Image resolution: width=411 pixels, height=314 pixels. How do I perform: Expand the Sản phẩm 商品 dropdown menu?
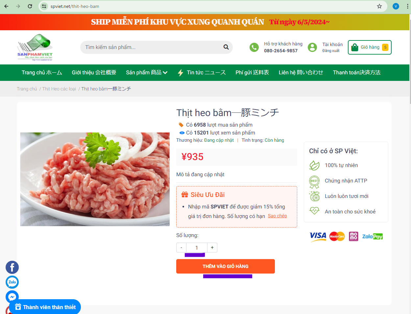tap(147, 72)
